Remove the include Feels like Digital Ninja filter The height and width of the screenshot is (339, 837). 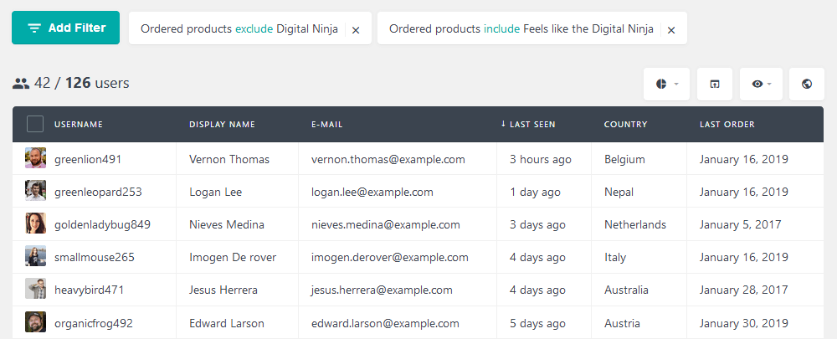(x=671, y=30)
